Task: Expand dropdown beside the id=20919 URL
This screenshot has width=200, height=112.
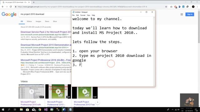Action: point(68,48)
